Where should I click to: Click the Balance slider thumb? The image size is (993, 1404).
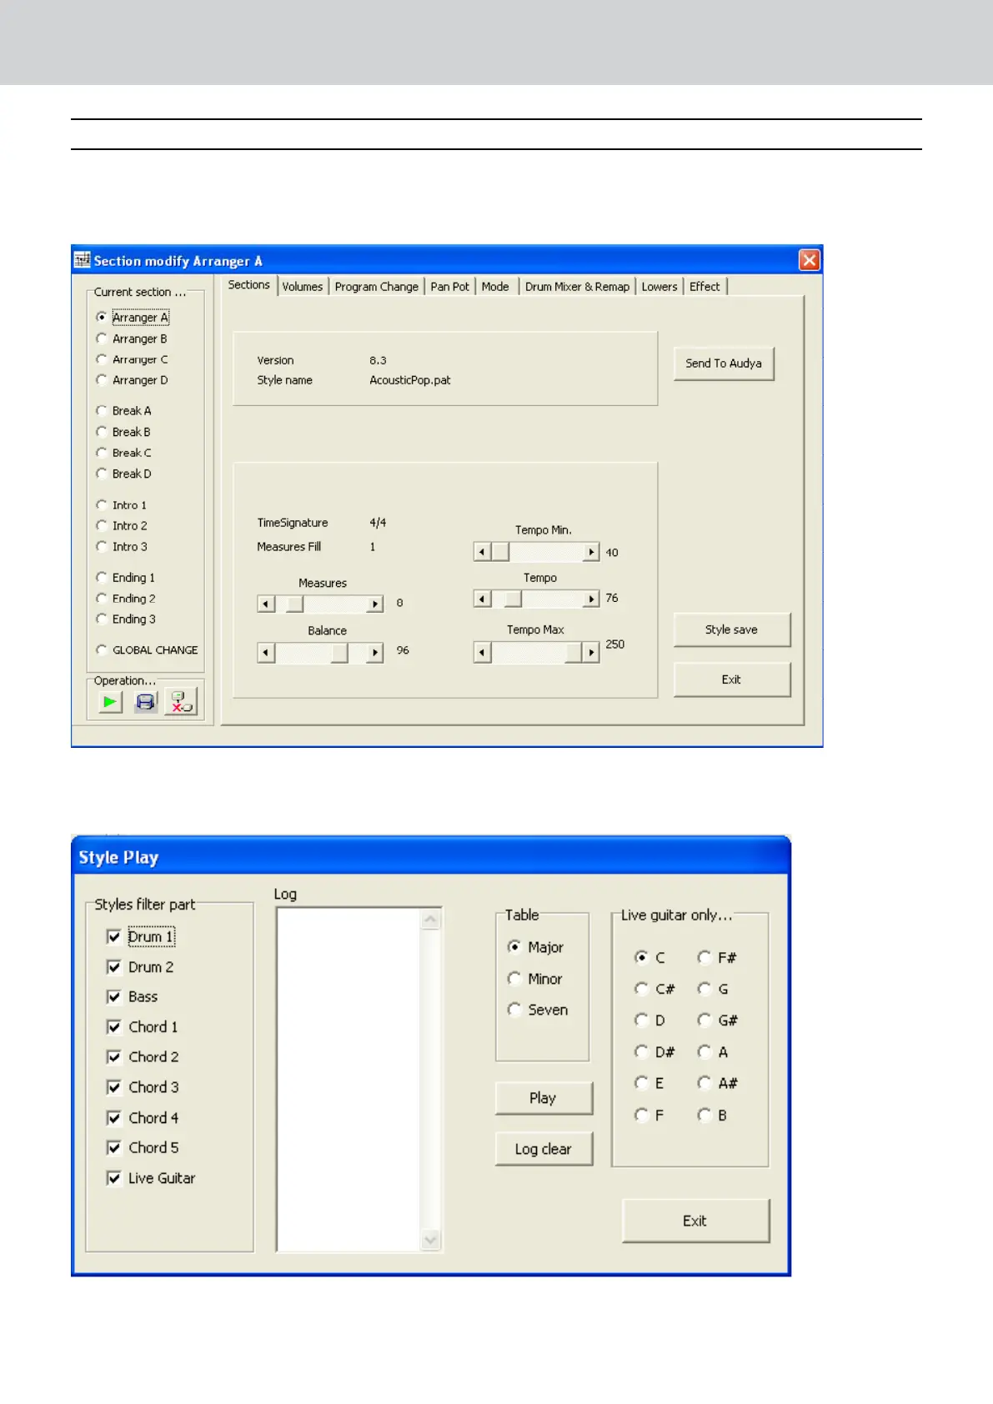click(x=339, y=652)
